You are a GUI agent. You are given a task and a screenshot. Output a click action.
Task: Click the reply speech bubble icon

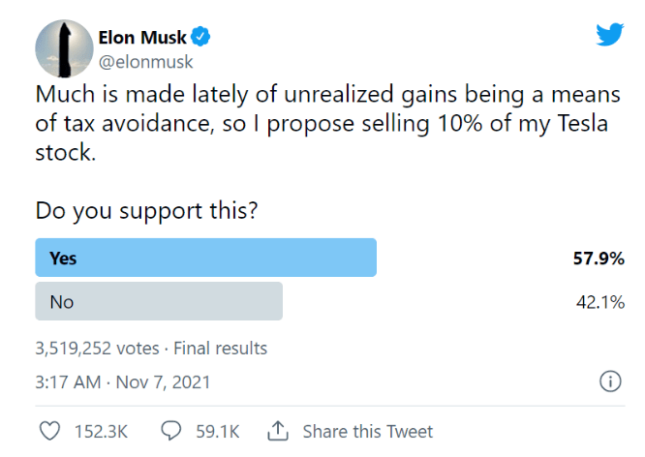[171, 431]
